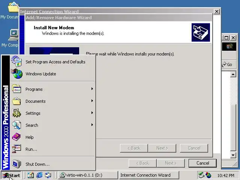Click the network connection tray icon

tap(201, 175)
